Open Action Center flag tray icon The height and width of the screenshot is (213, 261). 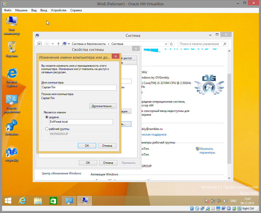tap(207, 201)
